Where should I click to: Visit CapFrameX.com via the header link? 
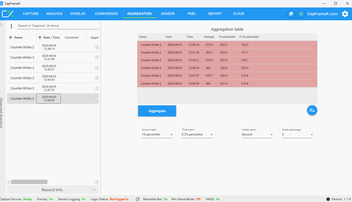tap(322, 14)
